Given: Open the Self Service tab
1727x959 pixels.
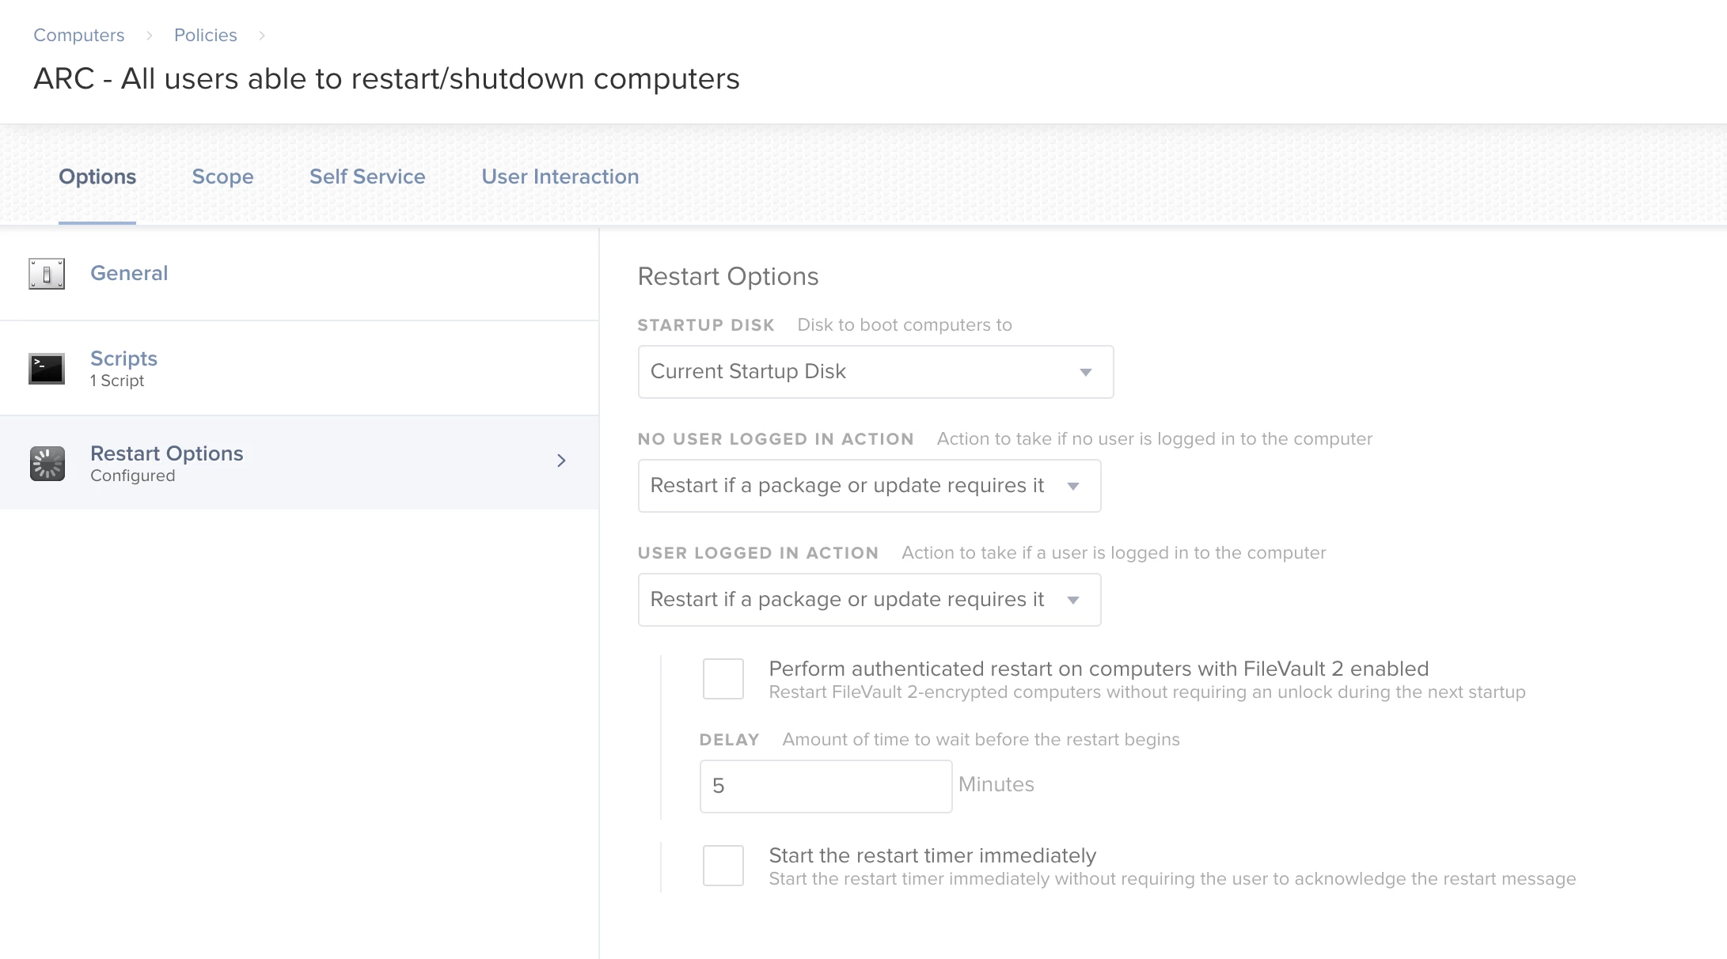Looking at the screenshot, I should coord(367,176).
